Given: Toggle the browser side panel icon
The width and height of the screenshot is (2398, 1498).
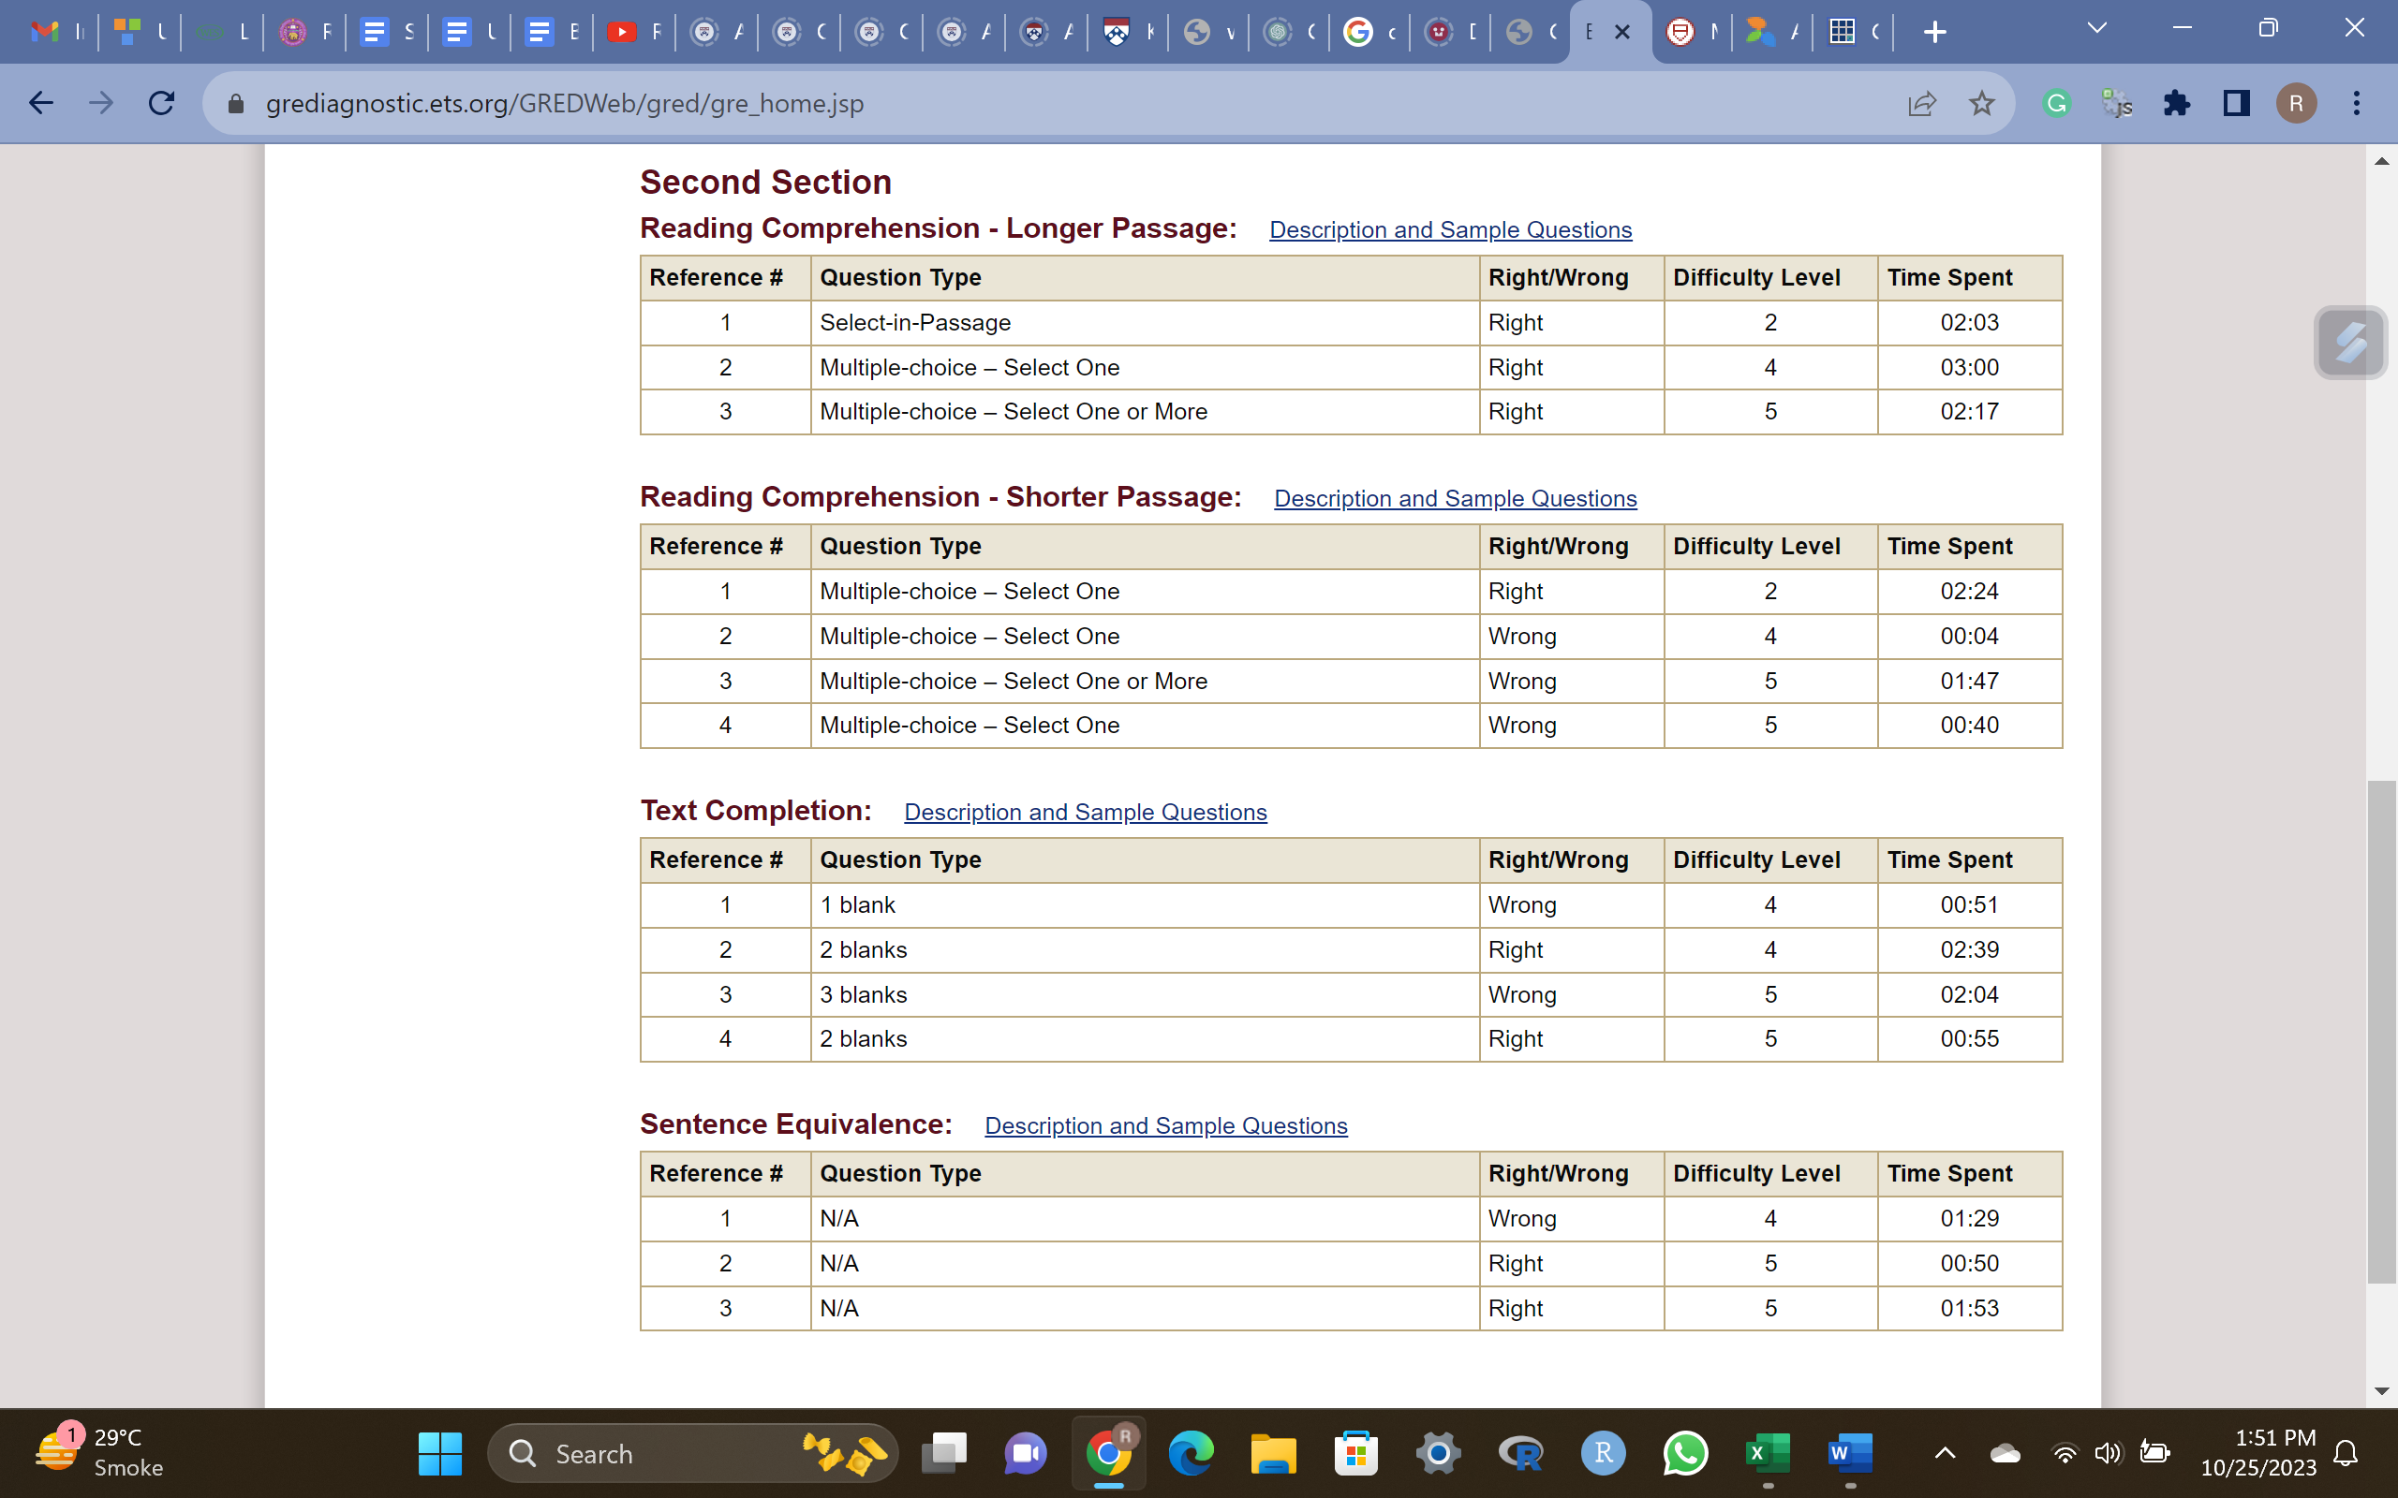Looking at the screenshot, I should pos(2236,103).
